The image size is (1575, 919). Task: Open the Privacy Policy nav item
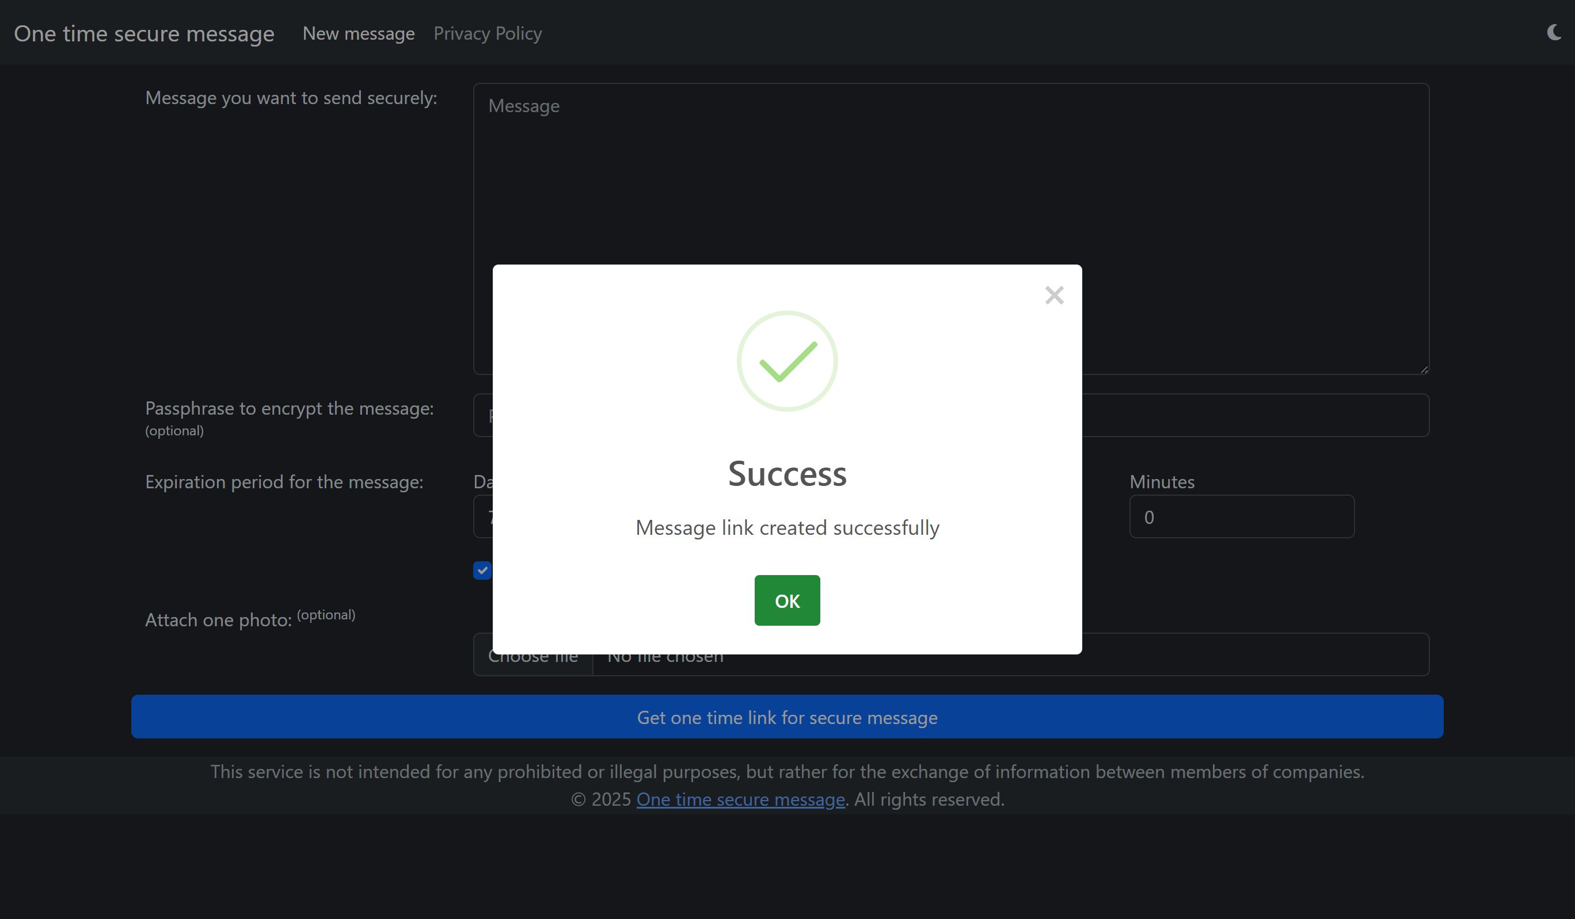(488, 33)
